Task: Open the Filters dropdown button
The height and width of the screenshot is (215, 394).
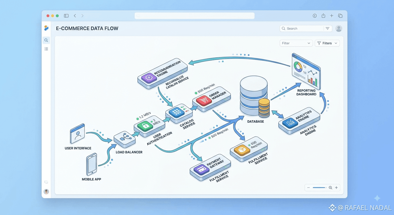Action: coord(327,43)
